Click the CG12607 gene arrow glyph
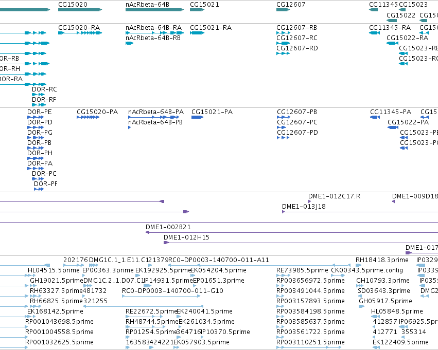The width and height of the screenshot is (438, 350). pos(283,10)
